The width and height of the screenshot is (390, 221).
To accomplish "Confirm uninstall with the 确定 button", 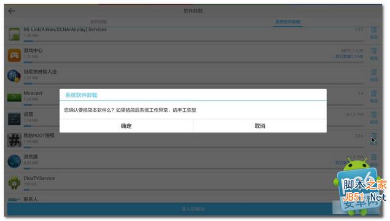I will (126, 126).
